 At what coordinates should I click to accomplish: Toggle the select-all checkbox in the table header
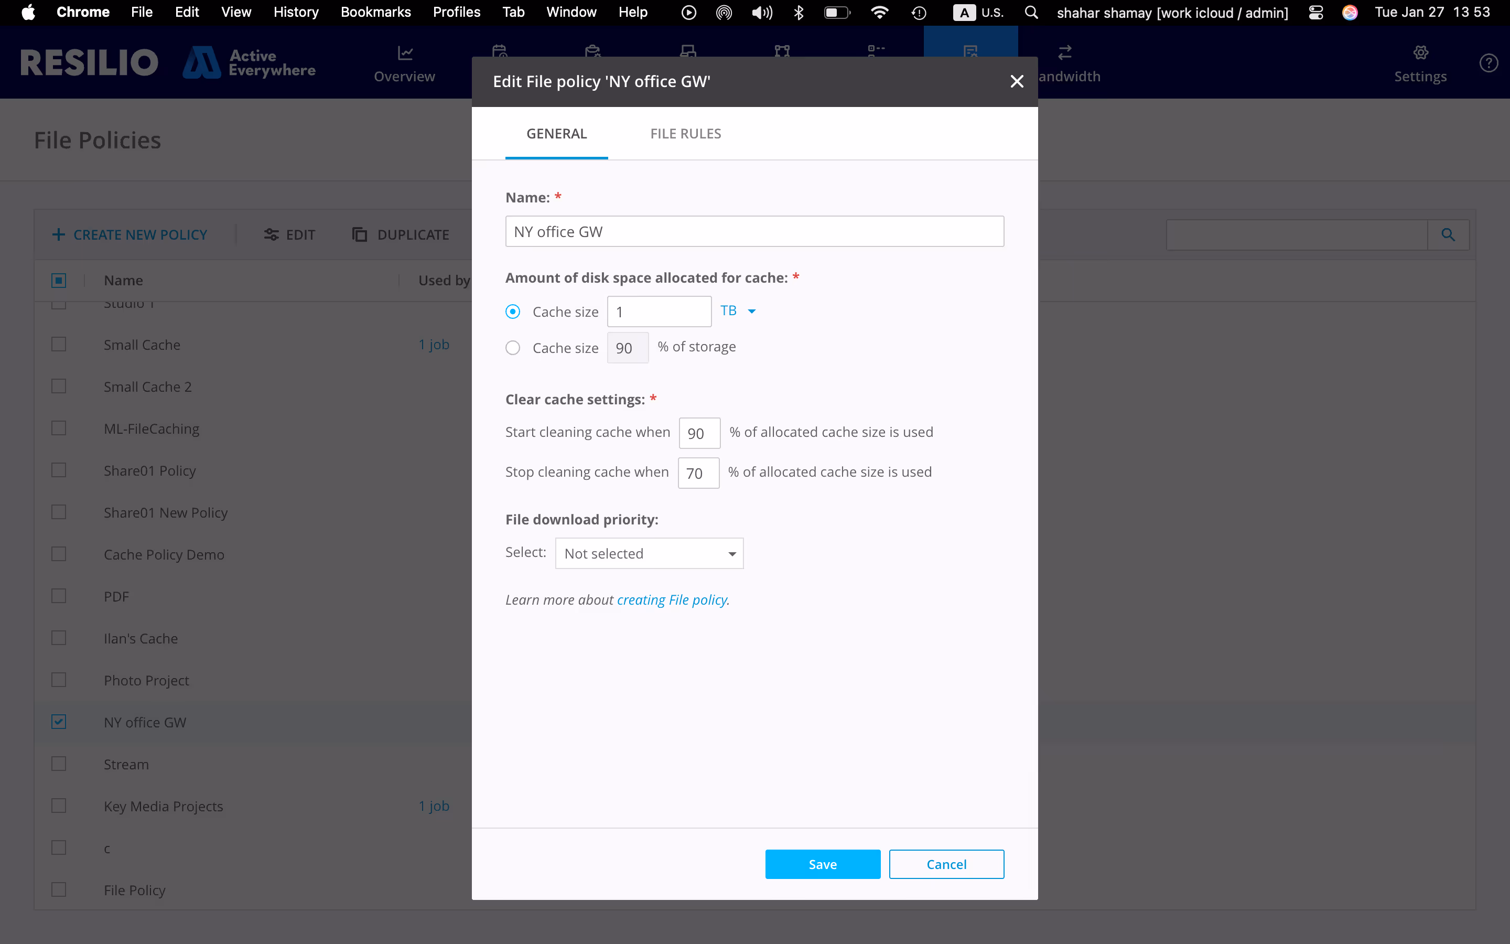pos(58,280)
